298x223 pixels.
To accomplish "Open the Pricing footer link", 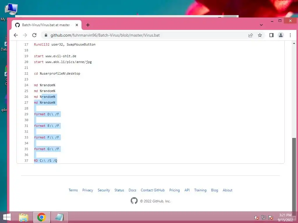I will [175, 190].
